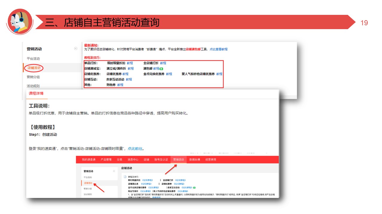
Task: Follow the 点此前往 link in Step1
Action: click(135, 149)
